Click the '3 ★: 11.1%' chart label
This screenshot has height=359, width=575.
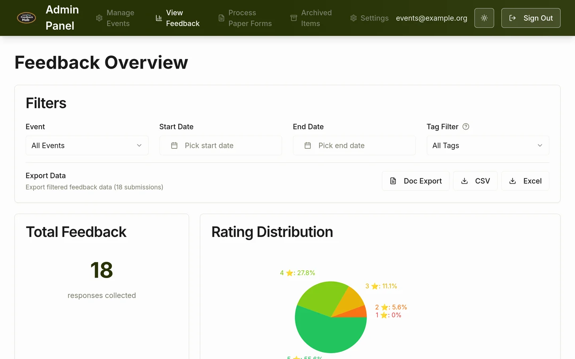(381, 286)
